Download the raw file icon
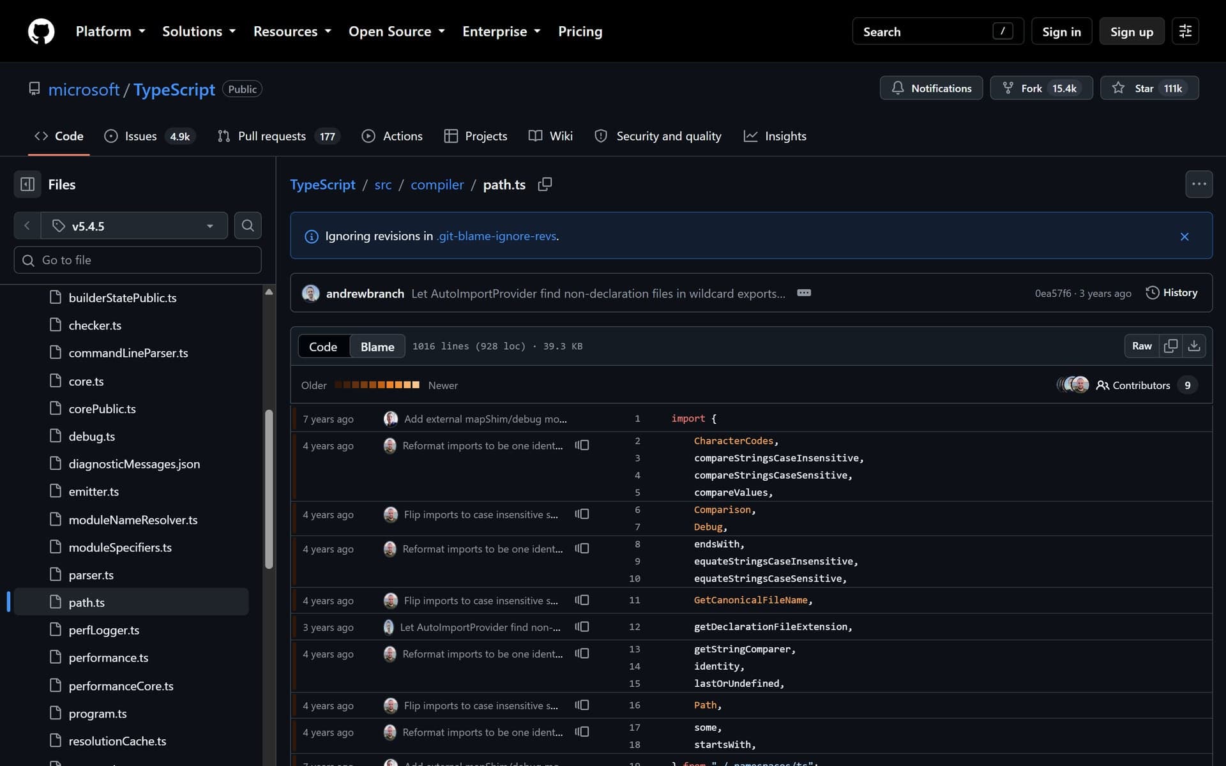Screen dimensions: 1226x766 [x=1194, y=346]
